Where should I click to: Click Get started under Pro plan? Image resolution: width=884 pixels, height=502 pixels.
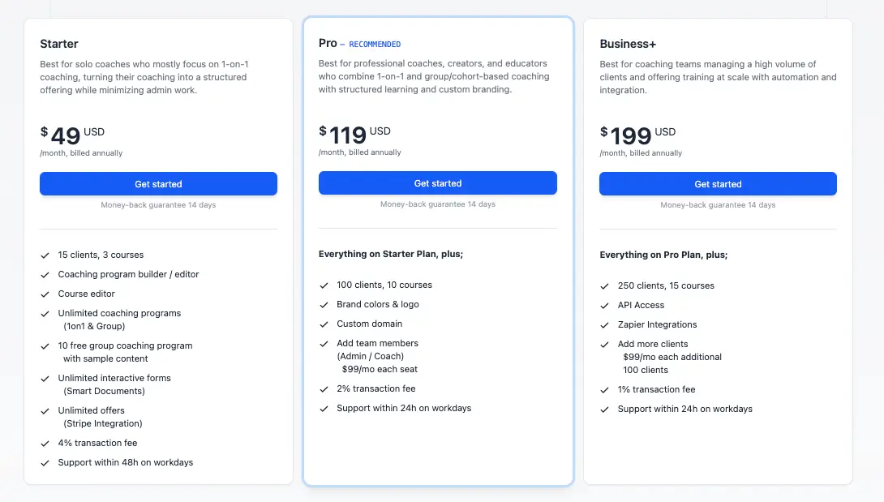(x=437, y=183)
